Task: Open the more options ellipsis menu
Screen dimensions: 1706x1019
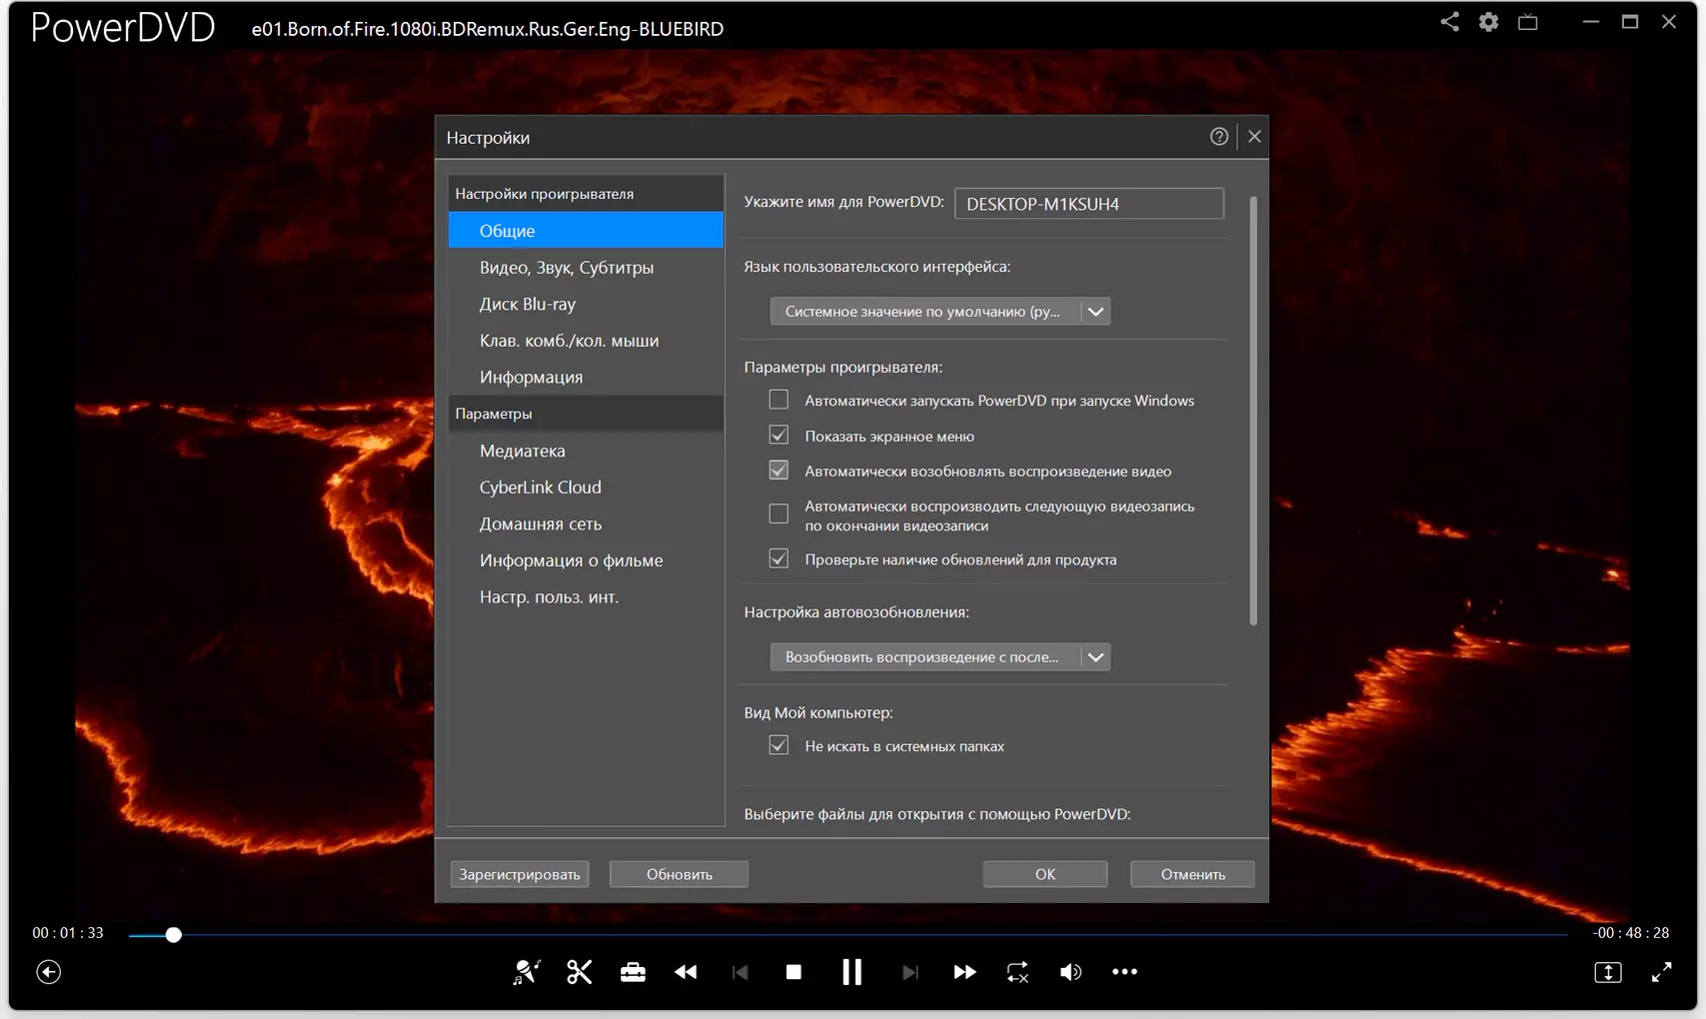Action: (x=1124, y=972)
